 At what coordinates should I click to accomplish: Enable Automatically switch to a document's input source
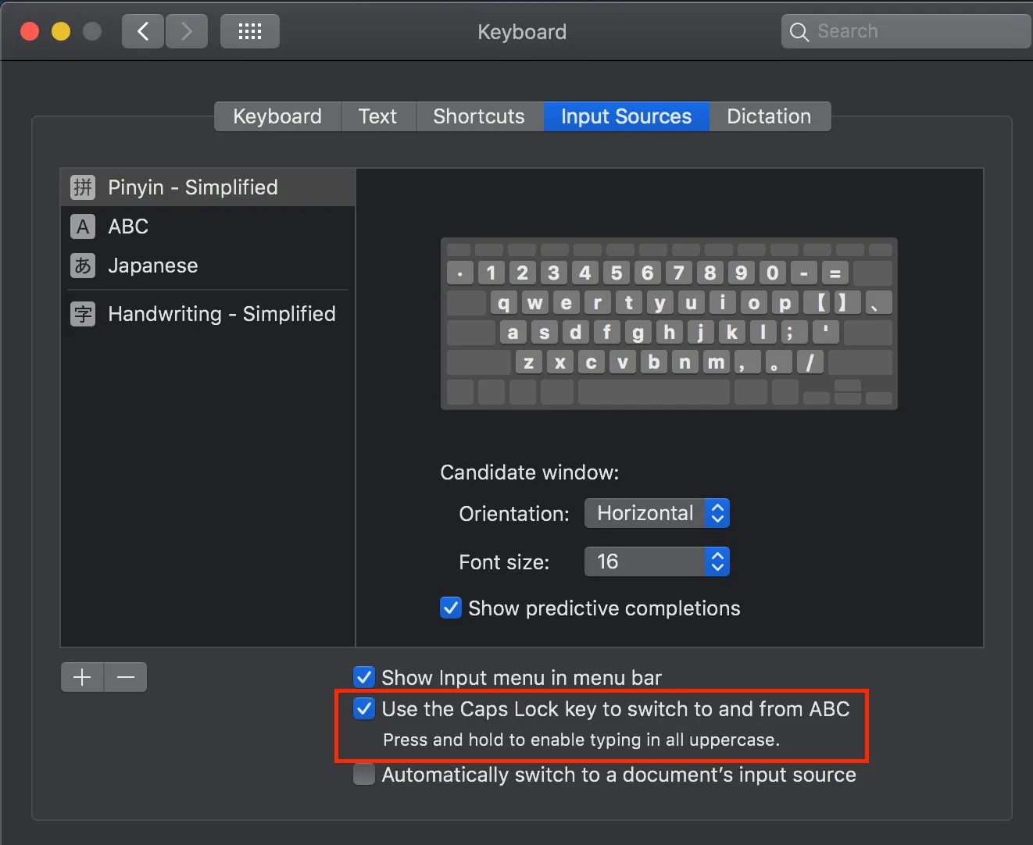click(364, 774)
